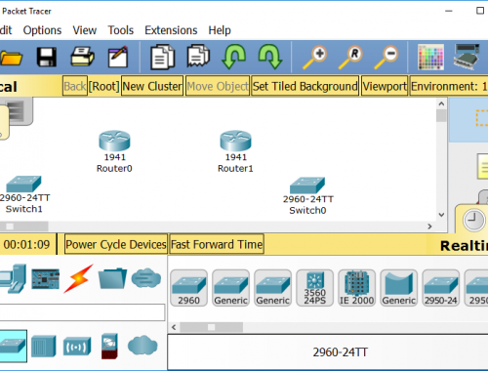Screen dimensions: 488x371
Task: Choose the Miscellaneous folder category icon
Action: tap(112, 278)
